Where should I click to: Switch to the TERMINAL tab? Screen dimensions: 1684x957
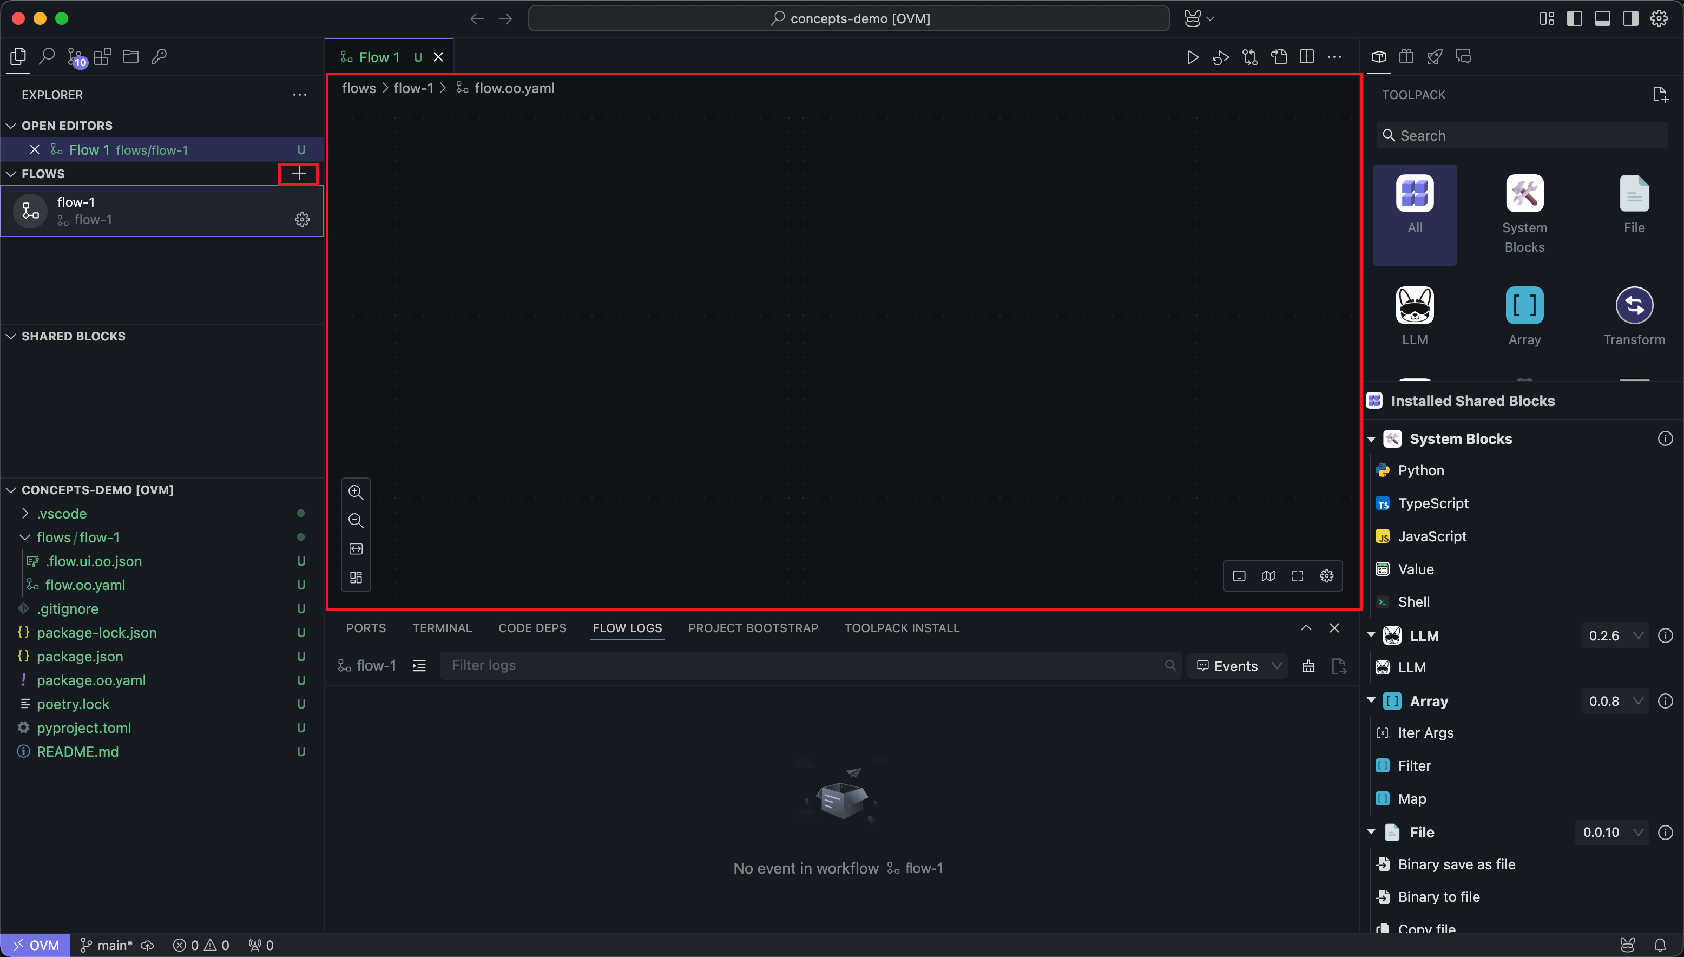click(442, 628)
